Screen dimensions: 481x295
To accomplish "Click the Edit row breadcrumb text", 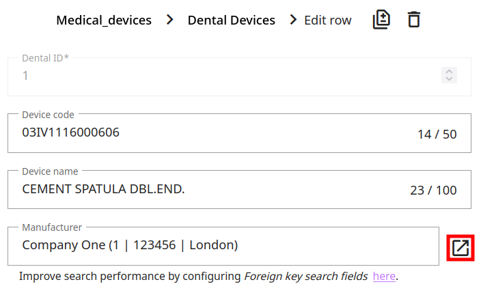I will click(328, 20).
